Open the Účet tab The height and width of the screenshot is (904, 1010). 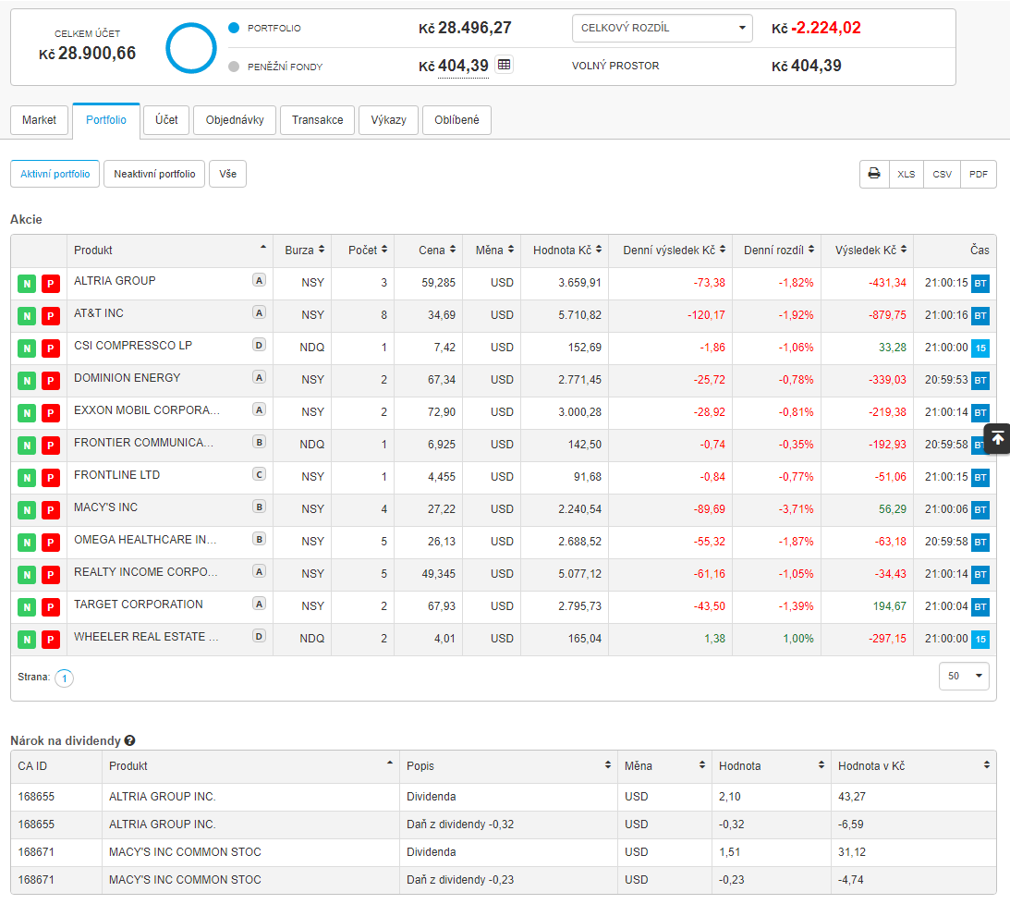(166, 120)
